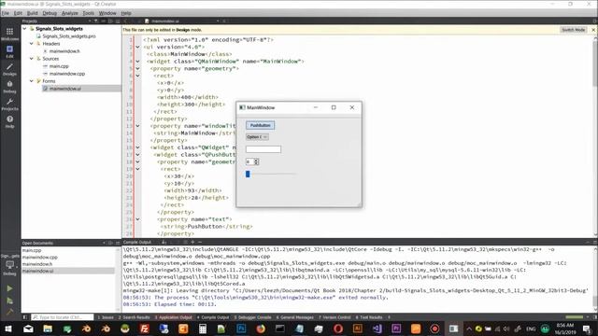Collapse the Headers folder in the project tree
Screen dimensions: 598x336
32,44
